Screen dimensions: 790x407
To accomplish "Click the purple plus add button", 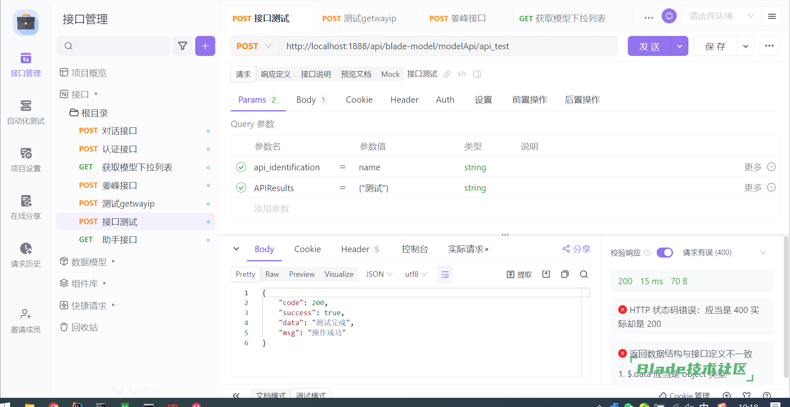I will (205, 46).
